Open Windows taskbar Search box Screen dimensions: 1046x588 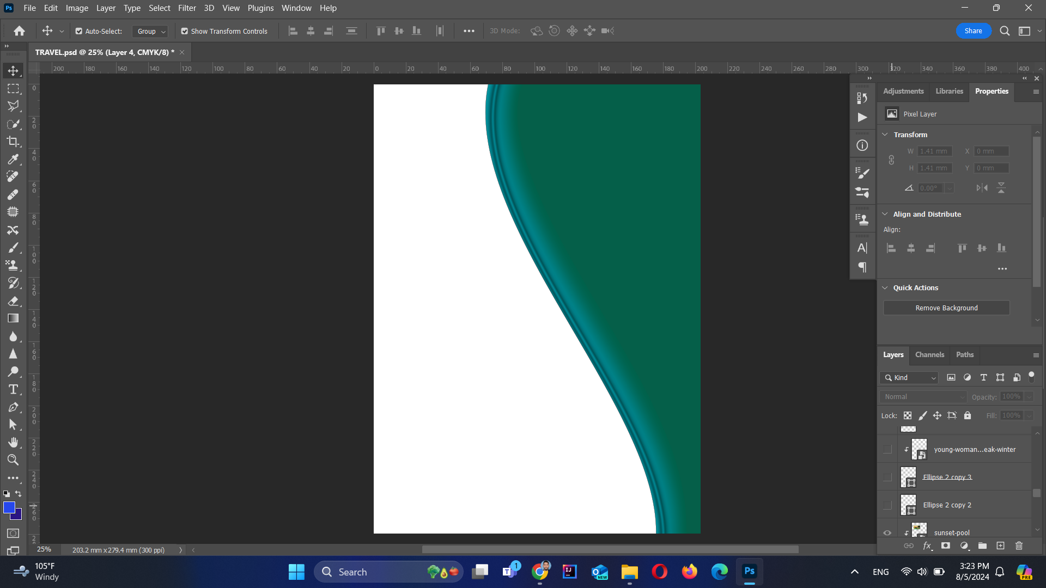(388, 572)
